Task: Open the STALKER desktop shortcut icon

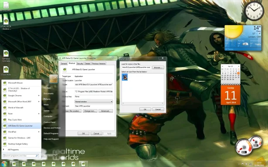Action: 6,24
